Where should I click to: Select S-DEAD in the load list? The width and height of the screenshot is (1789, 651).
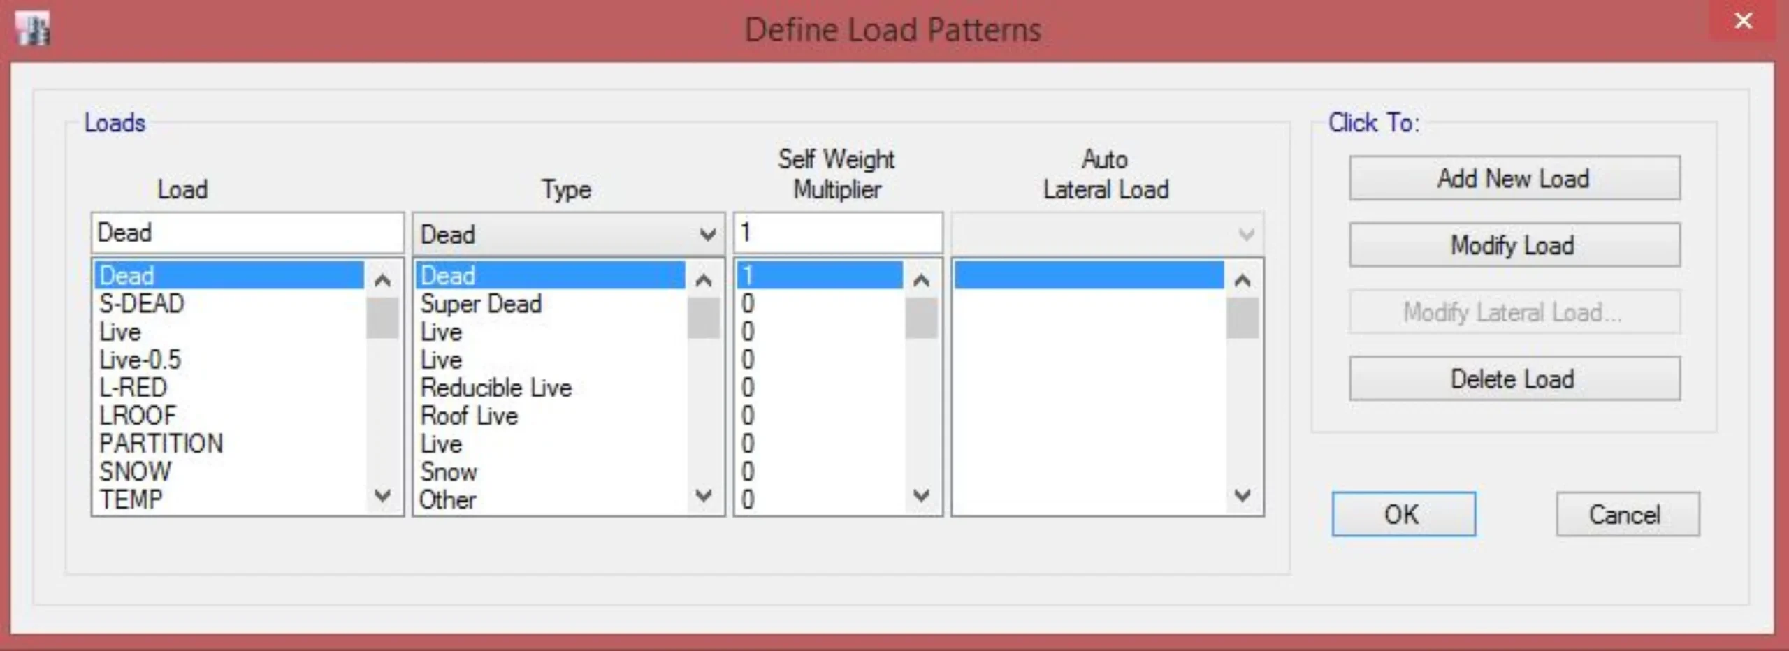click(x=142, y=304)
